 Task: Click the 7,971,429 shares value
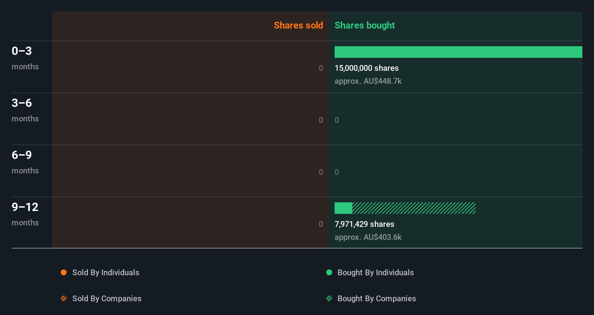point(364,224)
